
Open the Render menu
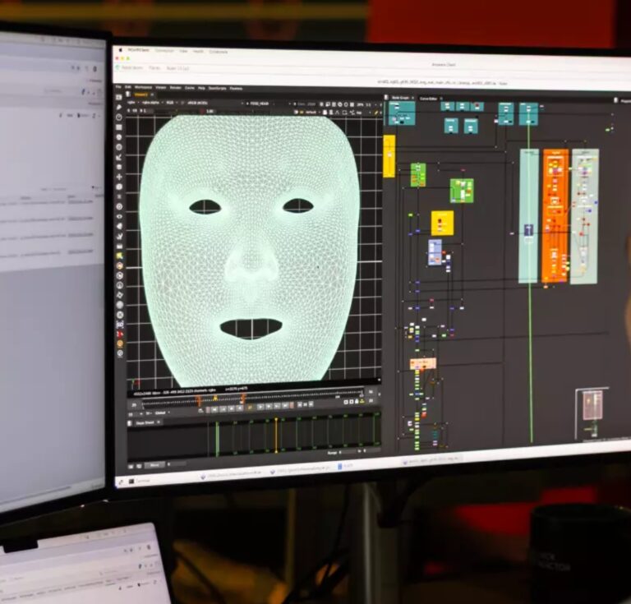[176, 88]
